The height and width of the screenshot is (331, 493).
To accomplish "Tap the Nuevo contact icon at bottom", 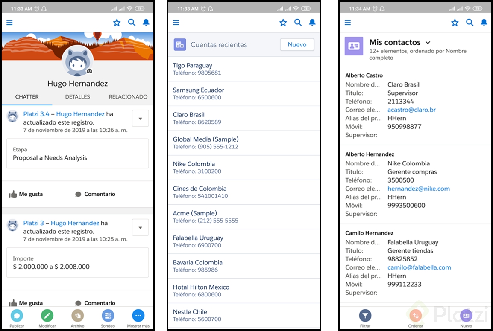I will tap(466, 316).
